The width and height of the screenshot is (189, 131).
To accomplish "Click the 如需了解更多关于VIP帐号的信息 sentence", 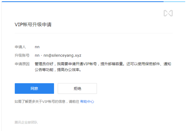I will (x=40, y=102).
